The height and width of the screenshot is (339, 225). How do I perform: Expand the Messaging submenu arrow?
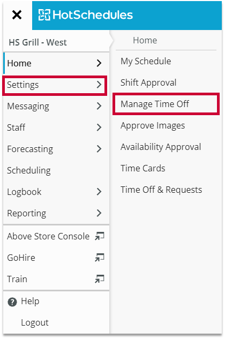(99, 106)
